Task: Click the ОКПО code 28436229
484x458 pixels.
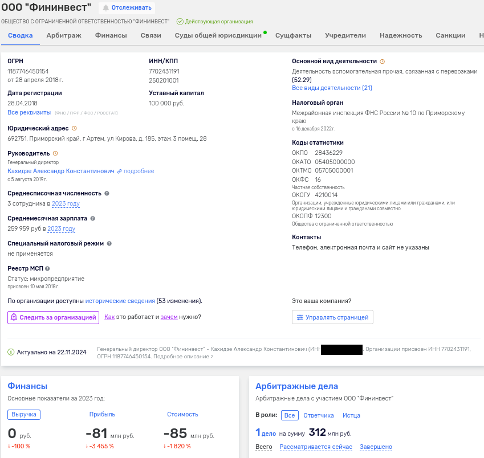Action: pyautogui.click(x=329, y=153)
